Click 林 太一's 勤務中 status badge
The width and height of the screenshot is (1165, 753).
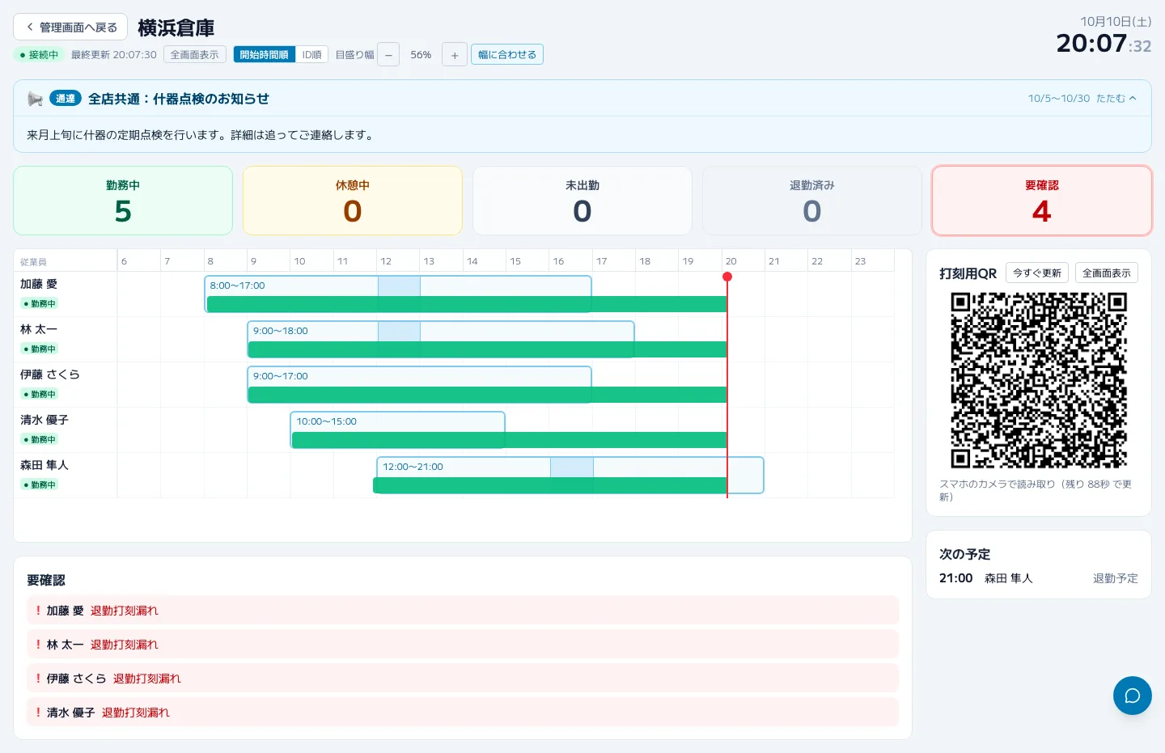click(x=39, y=349)
